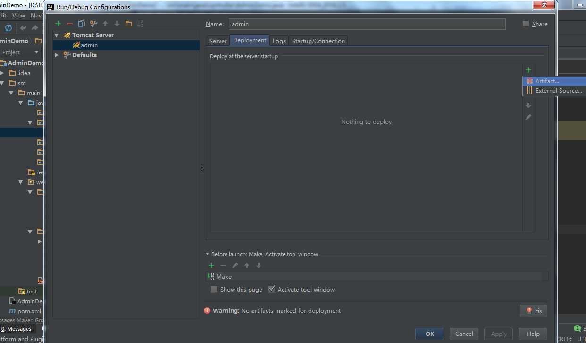Open the View menu in main window
586x343 pixels.
pyautogui.click(x=18, y=16)
